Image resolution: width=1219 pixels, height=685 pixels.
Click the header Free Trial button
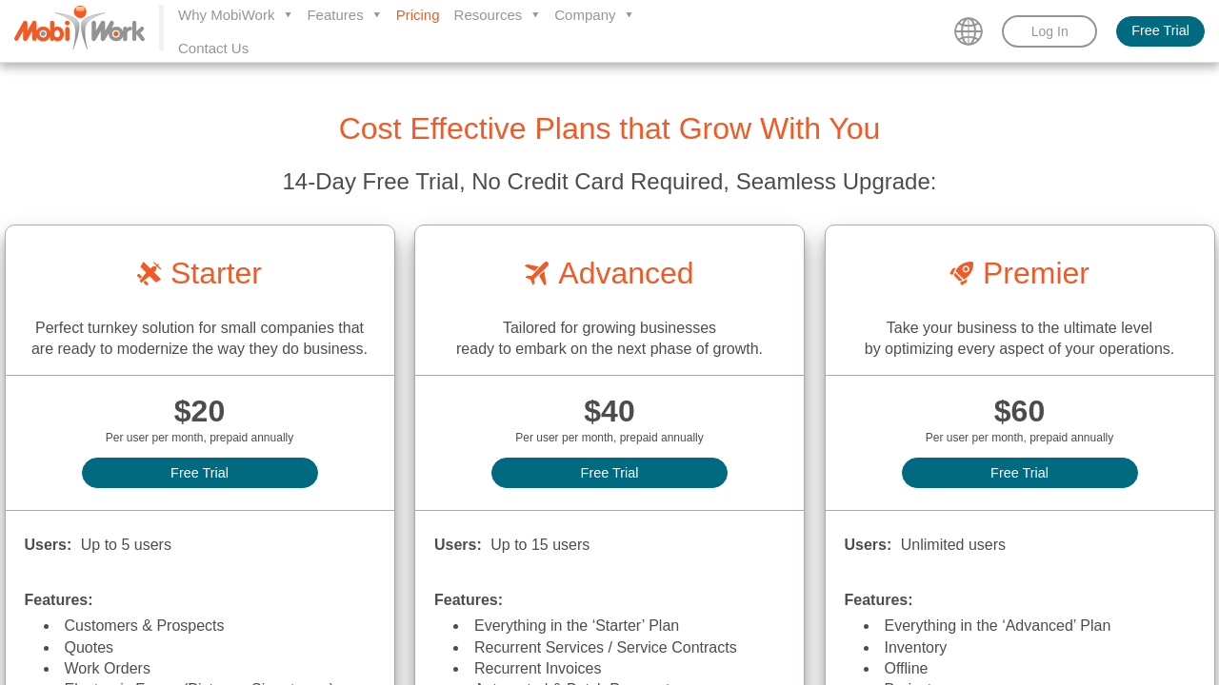click(1160, 30)
